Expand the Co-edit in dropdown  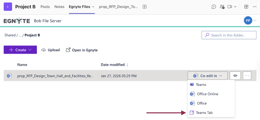click(x=207, y=76)
